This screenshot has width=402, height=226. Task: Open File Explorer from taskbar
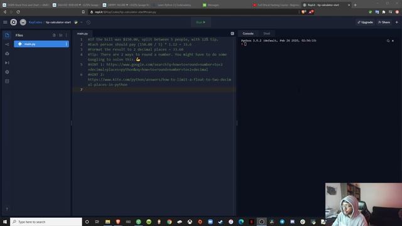click(107, 222)
